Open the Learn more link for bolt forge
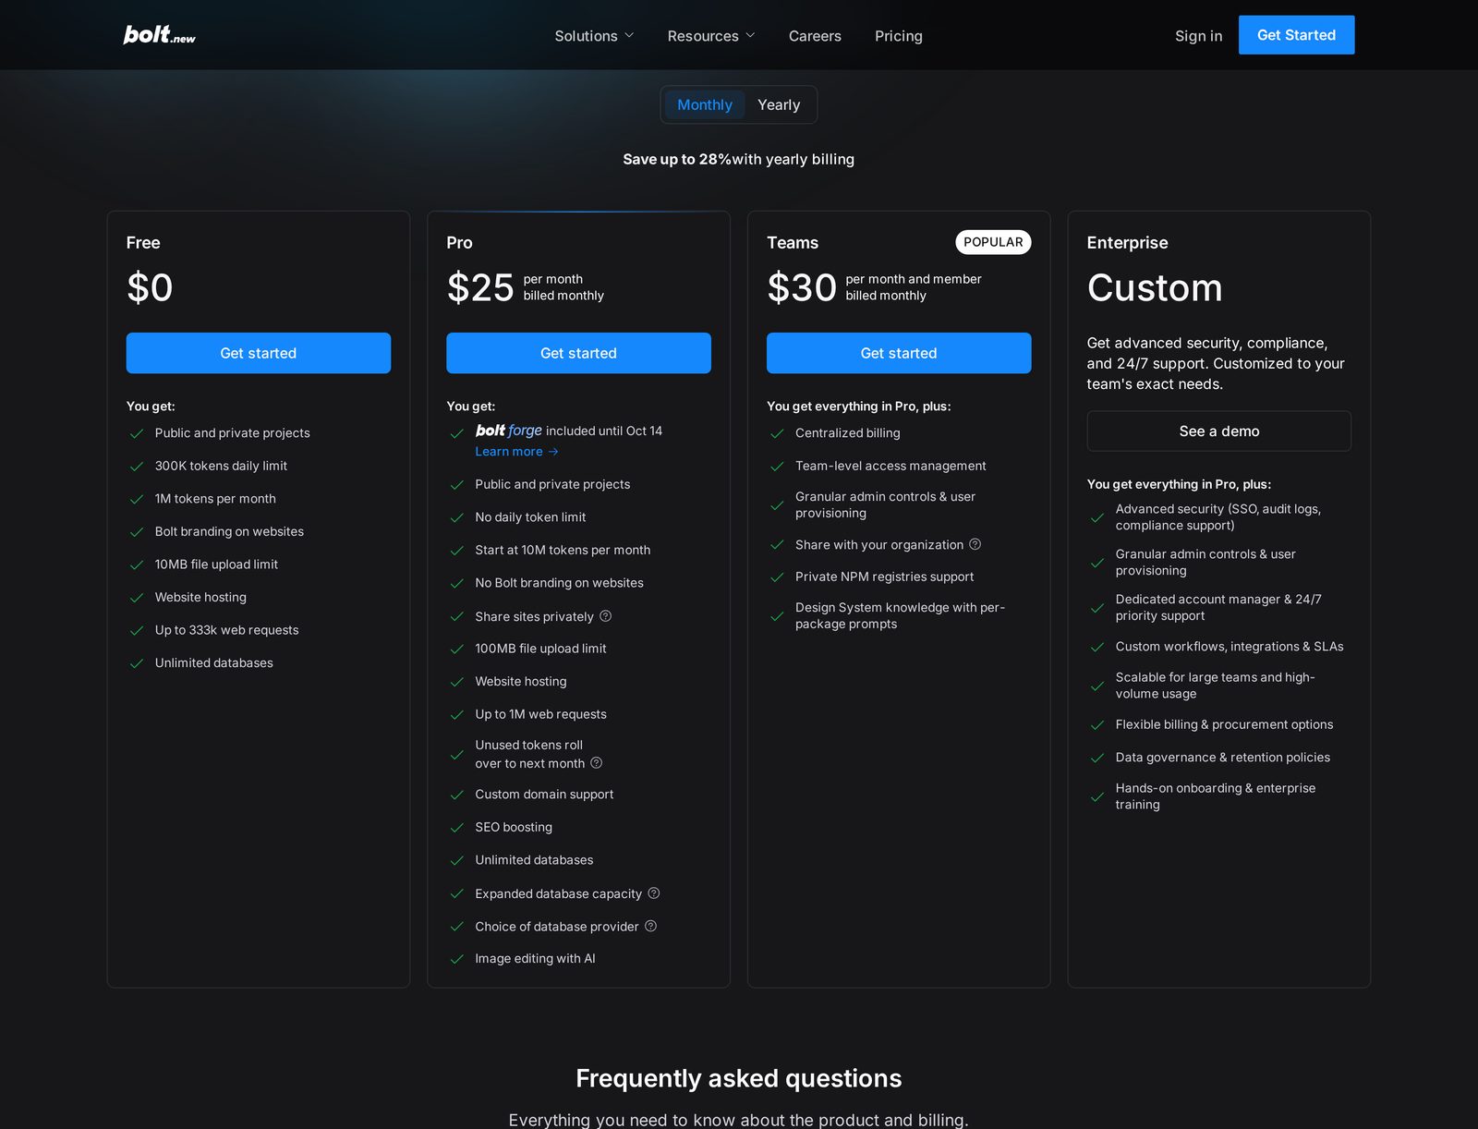 (516, 452)
